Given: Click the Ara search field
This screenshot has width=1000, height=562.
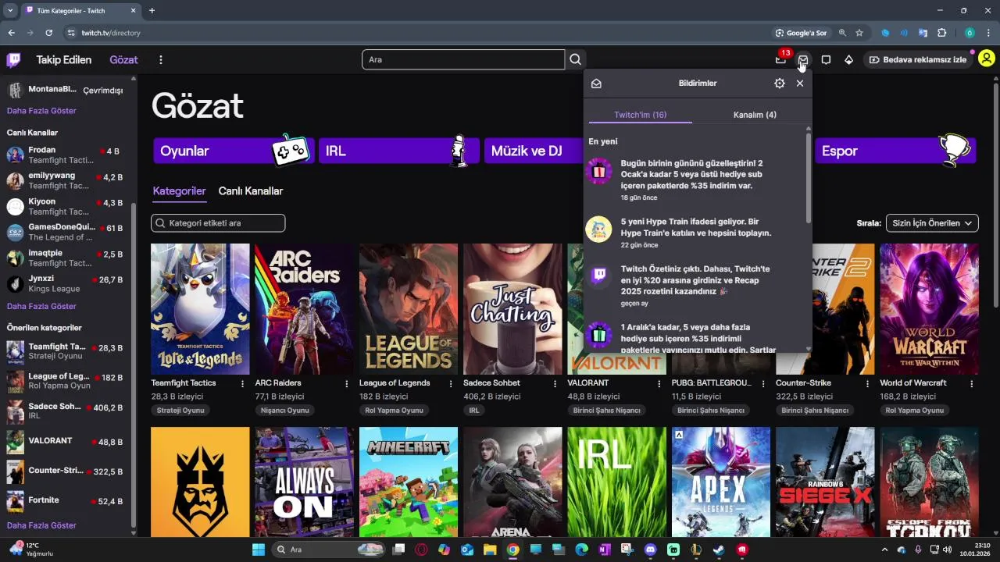Looking at the screenshot, I should 463,59.
